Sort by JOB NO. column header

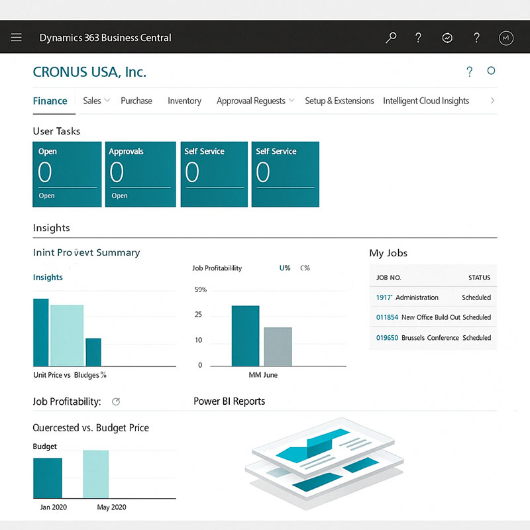pos(389,278)
